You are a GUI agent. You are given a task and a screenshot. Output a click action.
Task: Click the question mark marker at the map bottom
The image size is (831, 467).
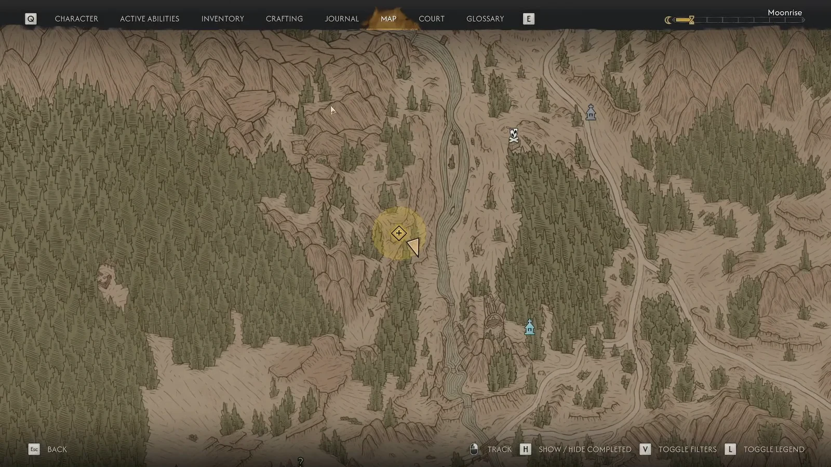tap(300, 461)
